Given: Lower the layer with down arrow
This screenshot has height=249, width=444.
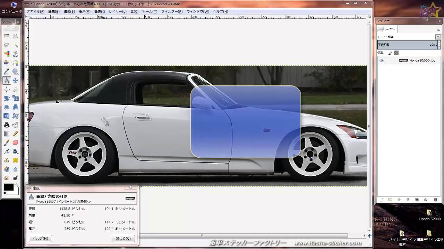Looking at the screenshot, I should pos(408,200).
